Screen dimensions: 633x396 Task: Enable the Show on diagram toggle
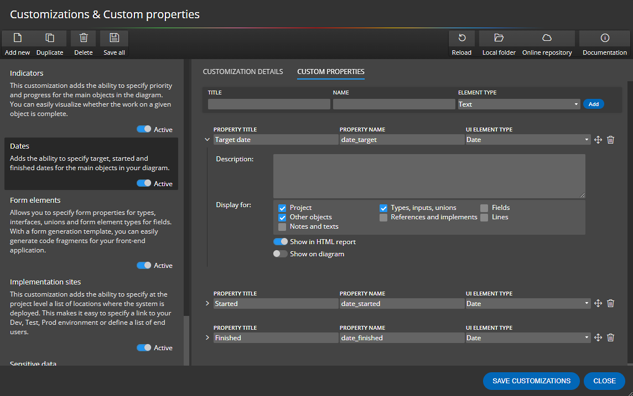pos(280,253)
